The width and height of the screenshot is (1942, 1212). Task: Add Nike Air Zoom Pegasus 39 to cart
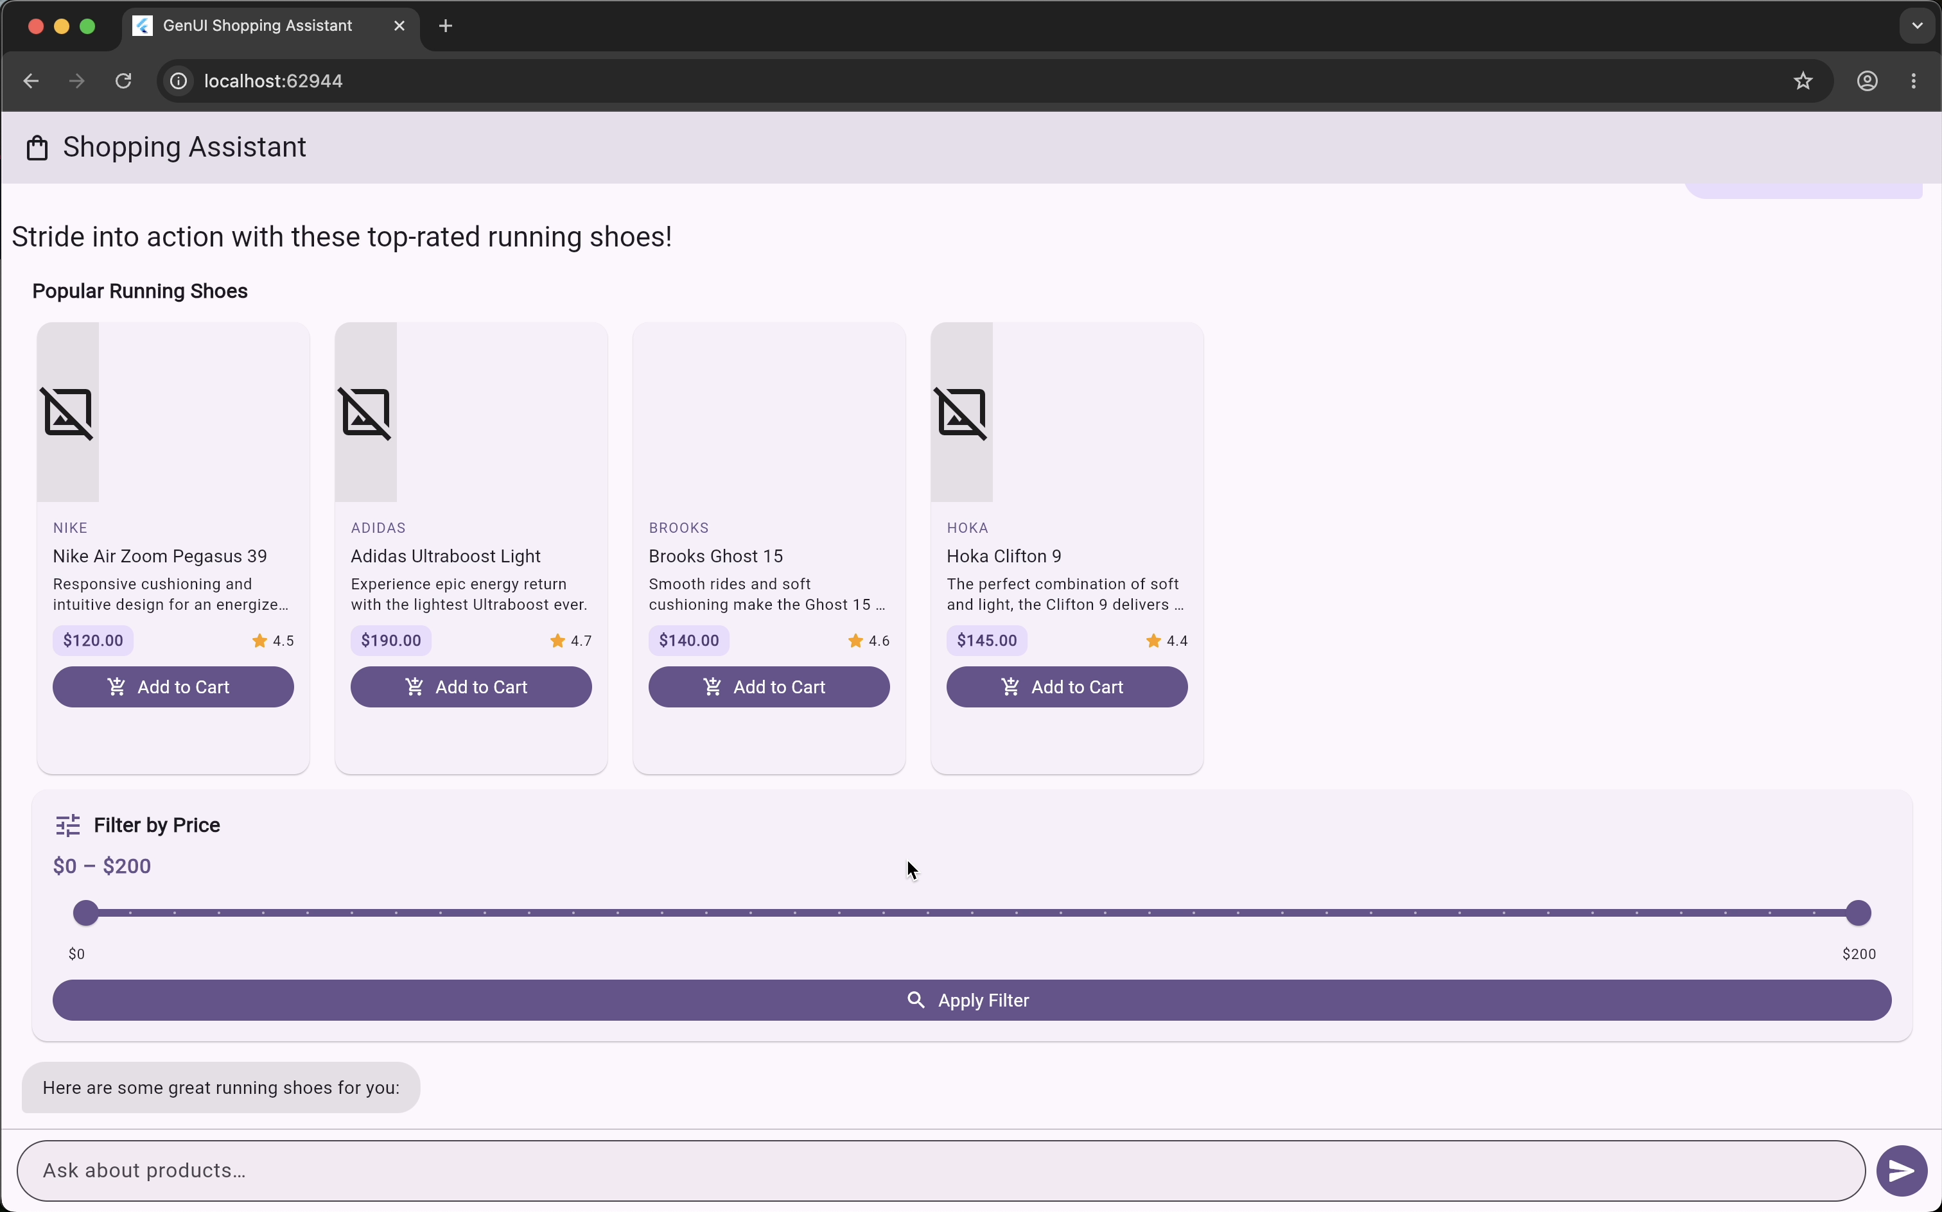pyautogui.click(x=173, y=687)
